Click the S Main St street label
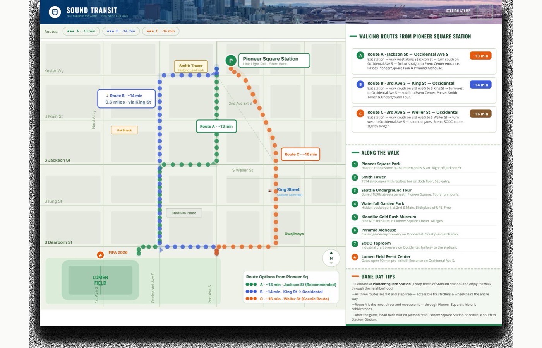Screen dimensions: 542x348 pos(53,116)
